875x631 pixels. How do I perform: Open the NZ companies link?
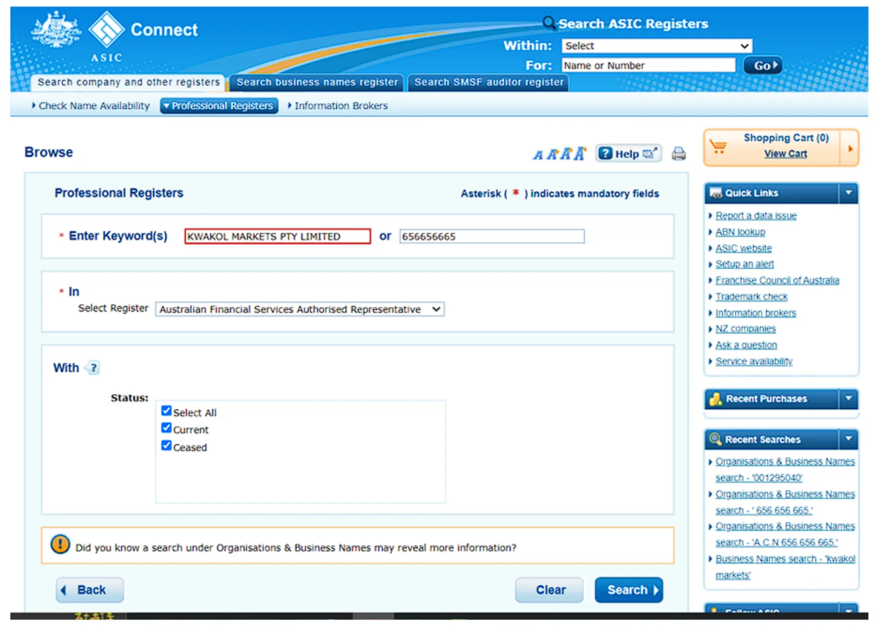coord(746,329)
